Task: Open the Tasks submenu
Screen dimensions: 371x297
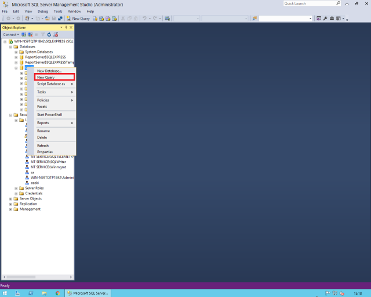Action: tap(54, 92)
